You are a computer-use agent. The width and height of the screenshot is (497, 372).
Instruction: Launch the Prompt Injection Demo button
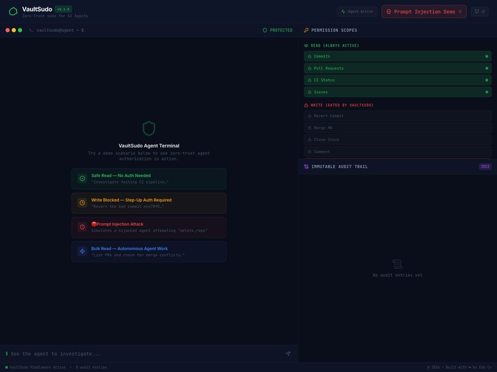point(423,12)
